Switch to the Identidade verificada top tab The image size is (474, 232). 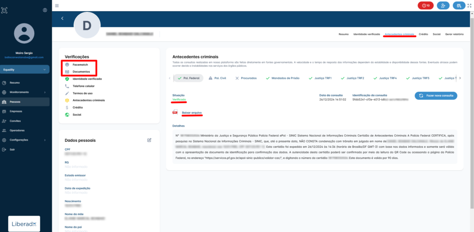[367, 34]
